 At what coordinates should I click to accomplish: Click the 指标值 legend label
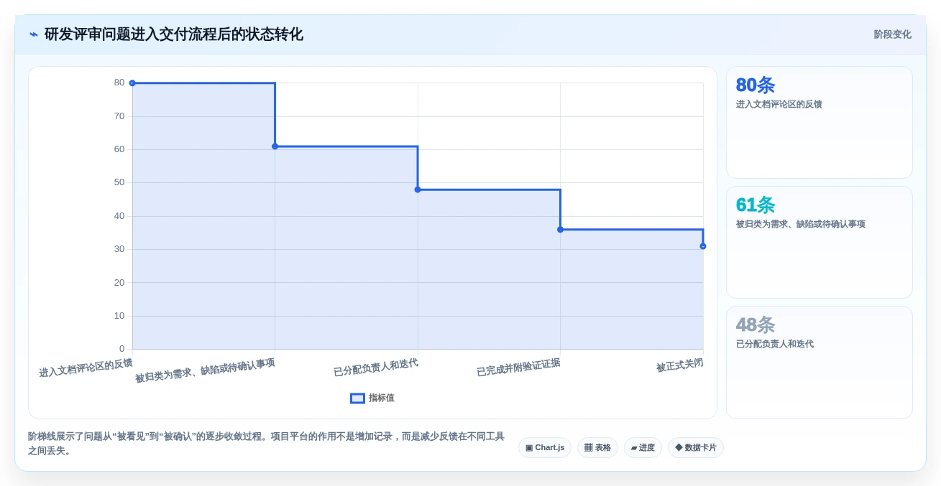pos(382,398)
